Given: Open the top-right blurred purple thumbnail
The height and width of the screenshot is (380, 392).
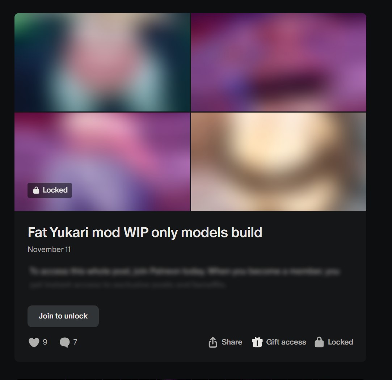Looking at the screenshot, I should [278, 62].
